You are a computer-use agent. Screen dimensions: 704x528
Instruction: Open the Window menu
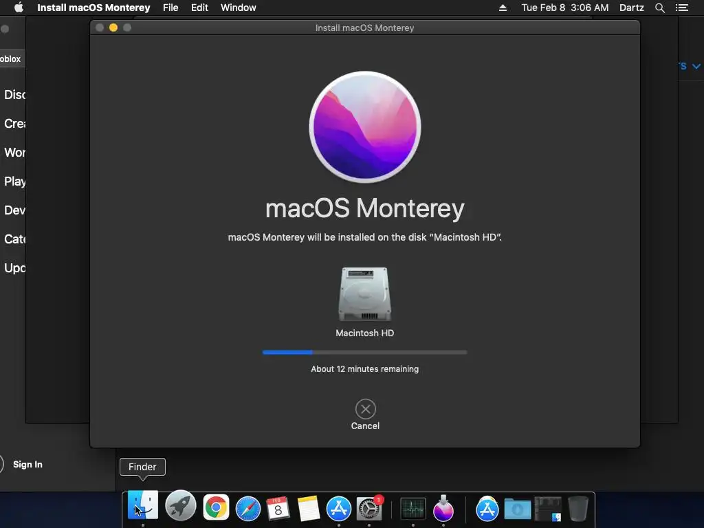click(239, 8)
